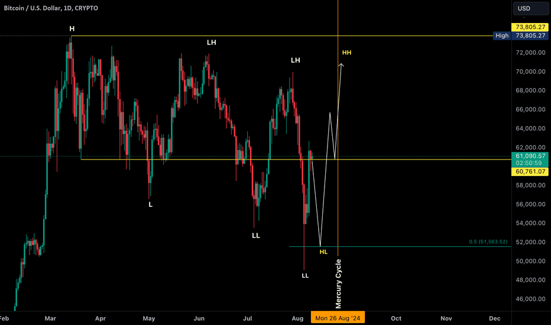Select the yellow HL annotation label
Screen dimensions: 551x325
point(323,252)
